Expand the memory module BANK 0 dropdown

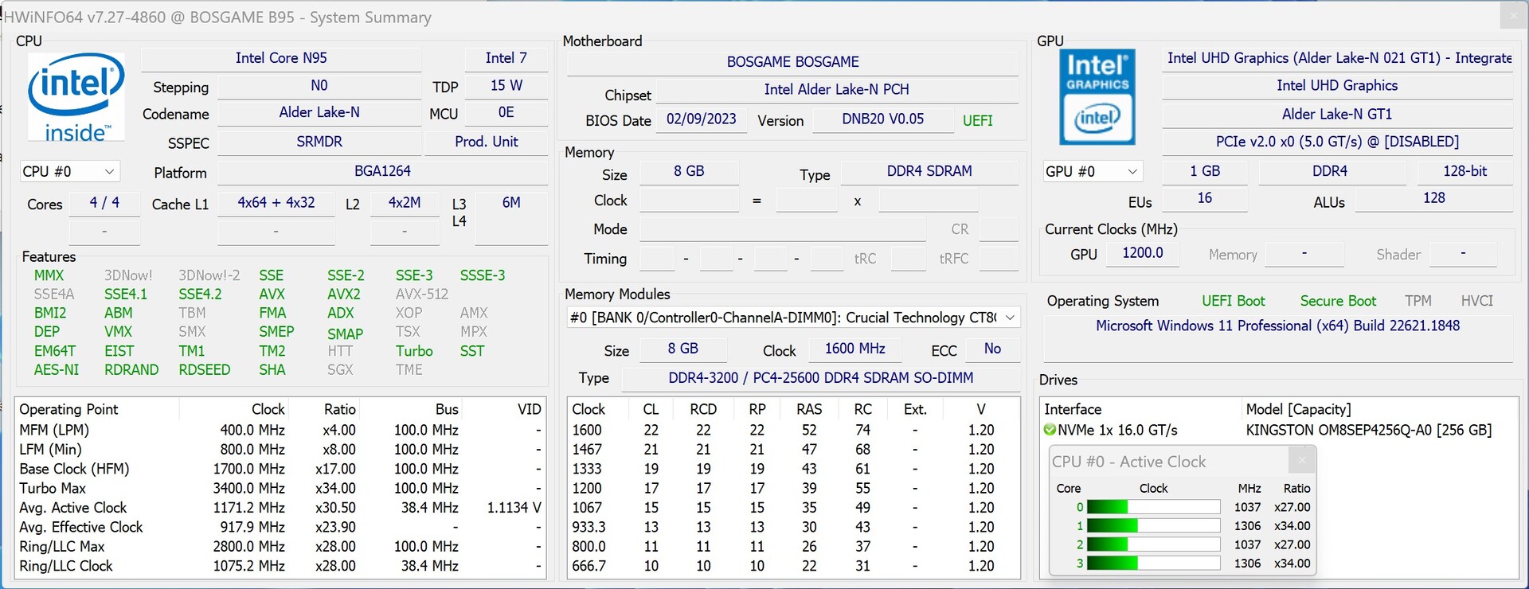click(1010, 318)
